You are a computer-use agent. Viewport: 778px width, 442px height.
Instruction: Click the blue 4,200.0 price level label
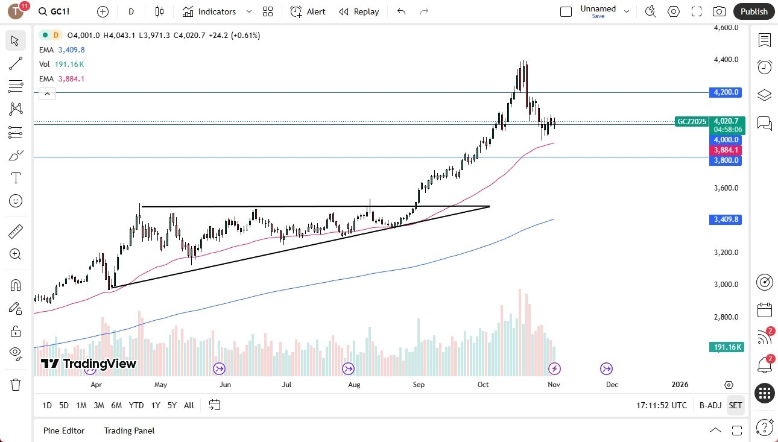click(x=726, y=92)
